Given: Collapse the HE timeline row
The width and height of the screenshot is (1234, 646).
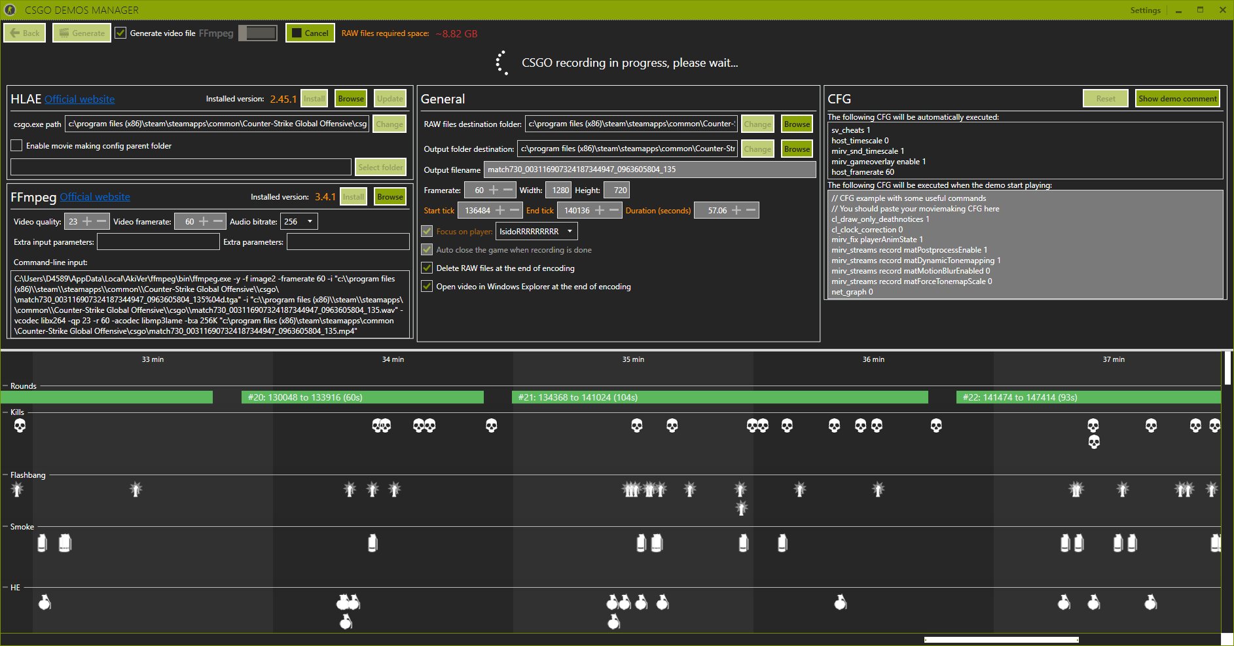Looking at the screenshot, I should [x=5, y=588].
